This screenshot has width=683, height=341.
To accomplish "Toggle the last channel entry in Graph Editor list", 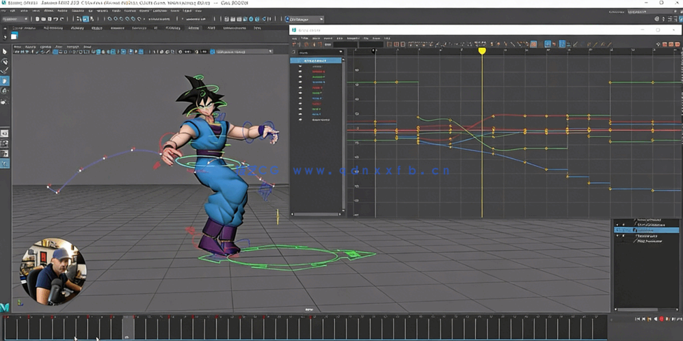I will 300,120.
